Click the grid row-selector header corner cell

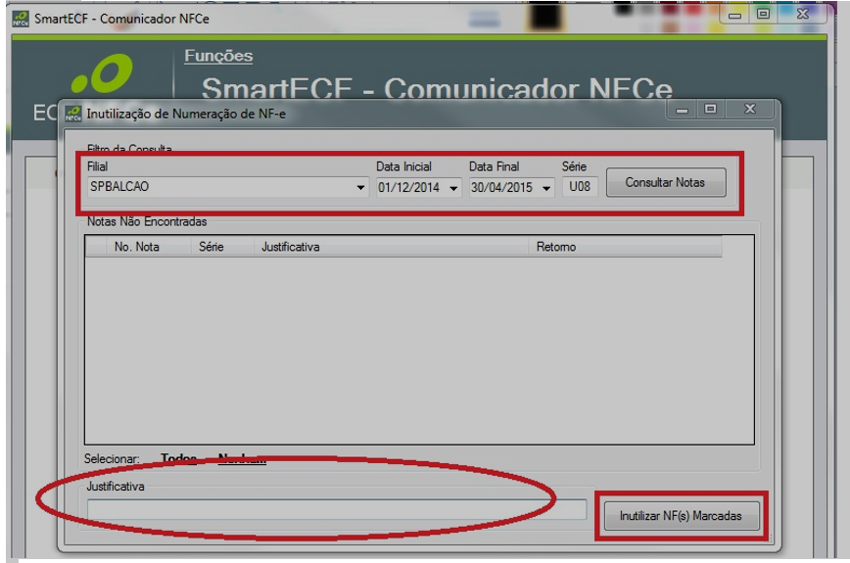pyautogui.click(x=96, y=247)
